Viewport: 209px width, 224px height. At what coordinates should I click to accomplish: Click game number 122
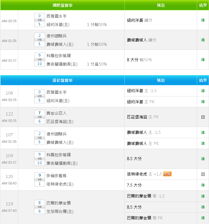pos(9,114)
